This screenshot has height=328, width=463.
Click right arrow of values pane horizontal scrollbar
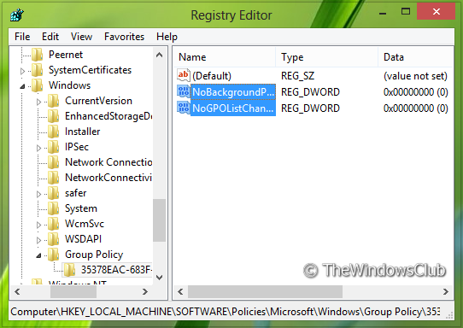pyautogui.click(x=446, y=291)
